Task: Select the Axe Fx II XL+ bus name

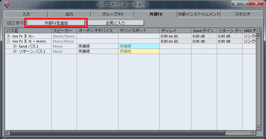Action: tap(23, 36)
